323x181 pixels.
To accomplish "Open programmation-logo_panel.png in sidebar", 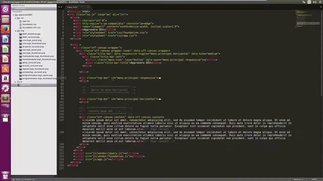I will [37, 75].
